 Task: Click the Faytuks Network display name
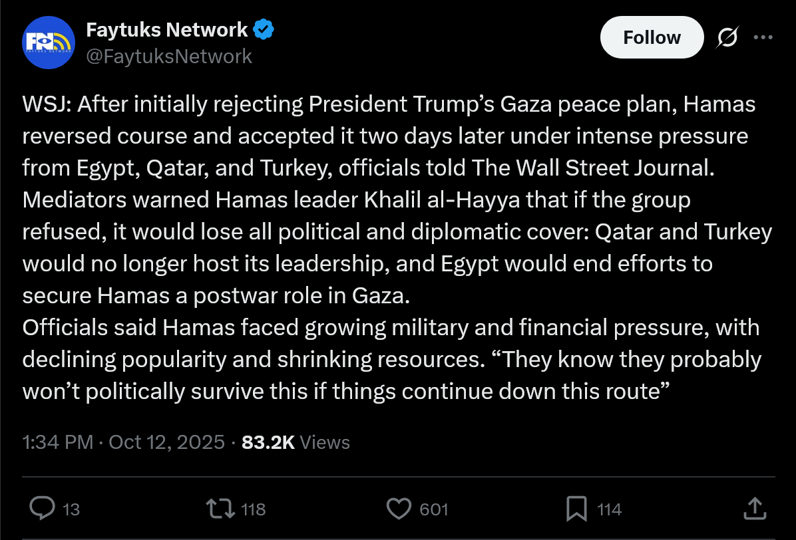(x=167, y=29)
